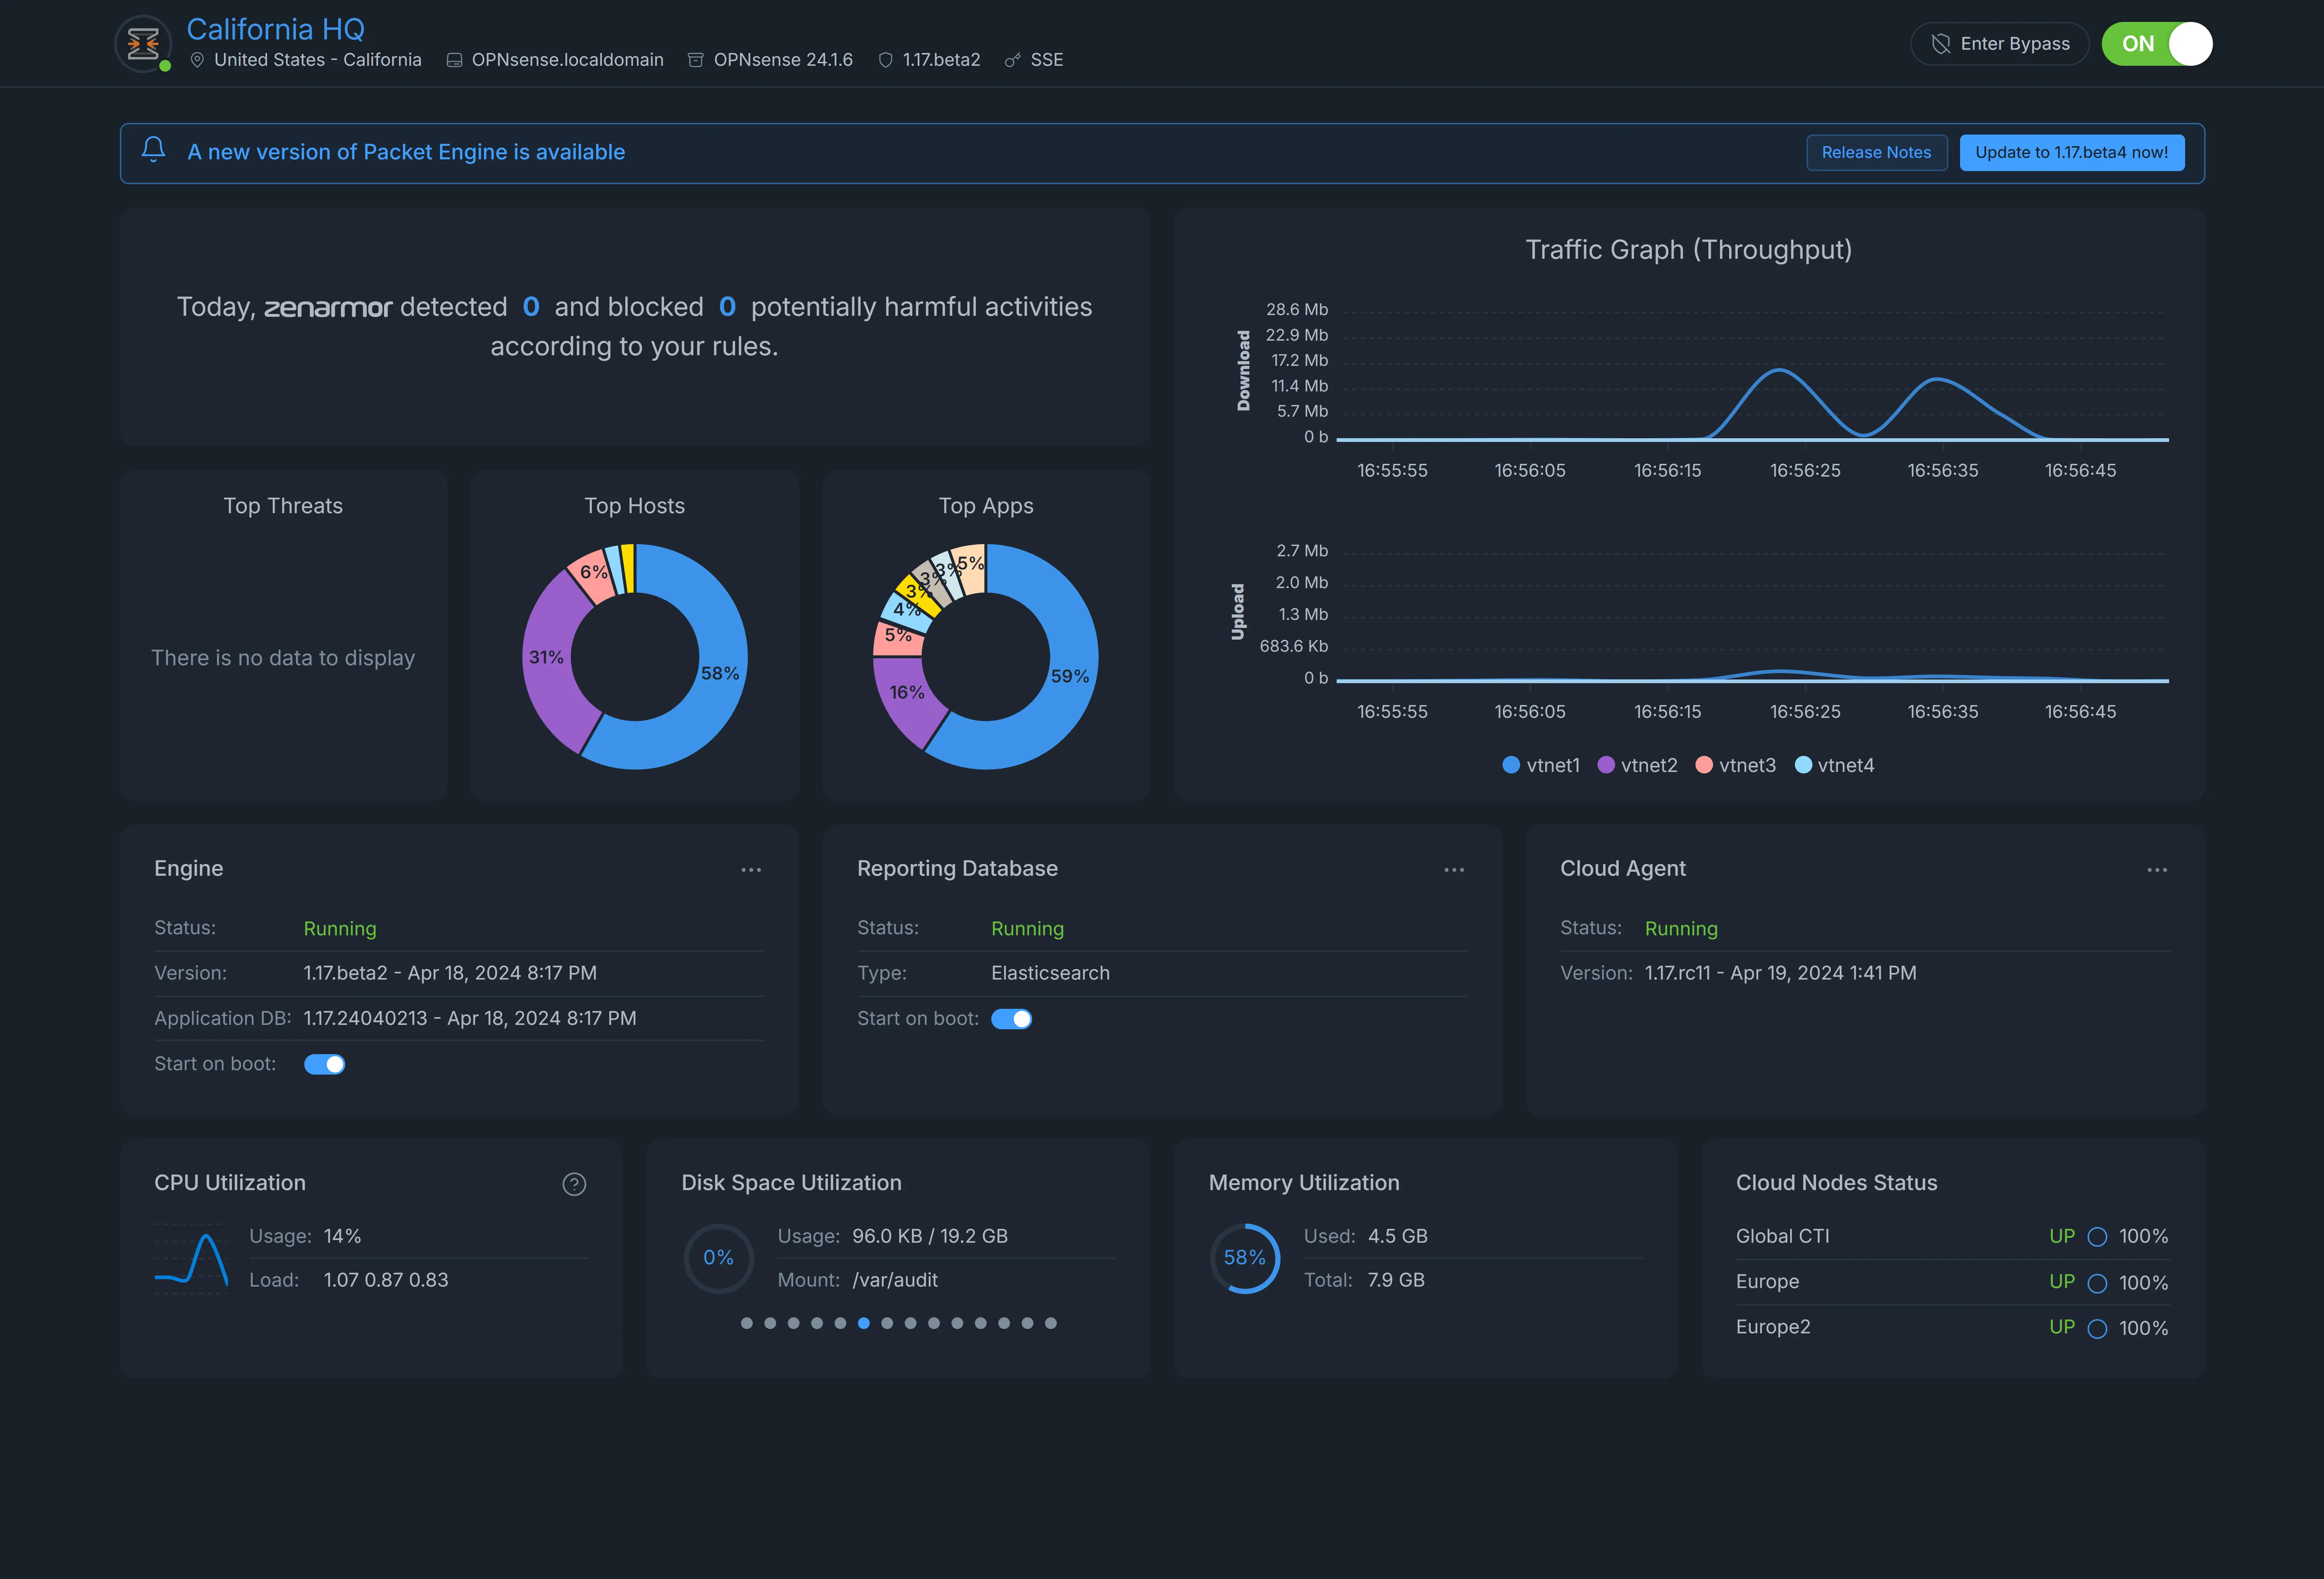This screenshot has height=1579, width=2324.
Task: Toggle vtnet3 legend series
Action: tap(1736, 765)
